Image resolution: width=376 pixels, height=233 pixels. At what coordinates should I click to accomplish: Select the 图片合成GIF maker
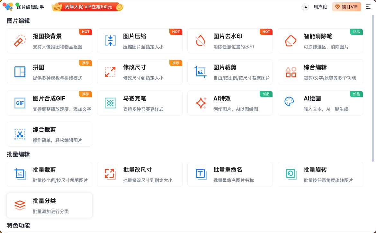pos(49,103)
